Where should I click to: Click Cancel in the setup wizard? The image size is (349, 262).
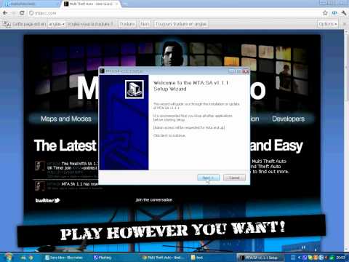[234, 178]
